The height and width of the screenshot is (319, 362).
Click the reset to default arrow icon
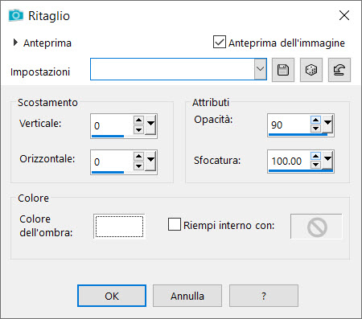point(339,70)
